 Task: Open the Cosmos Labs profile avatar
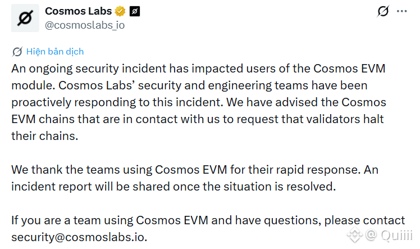point(25,18)
